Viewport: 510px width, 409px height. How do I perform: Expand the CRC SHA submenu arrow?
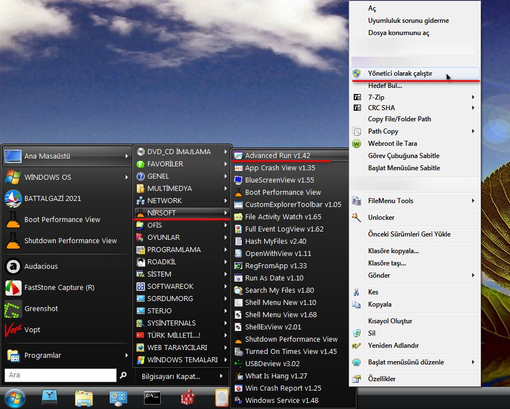tap(473, 108)
